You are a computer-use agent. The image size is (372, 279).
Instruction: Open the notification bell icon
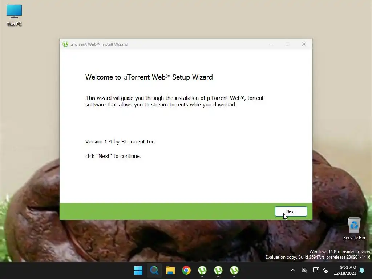[x=362, y=270]
